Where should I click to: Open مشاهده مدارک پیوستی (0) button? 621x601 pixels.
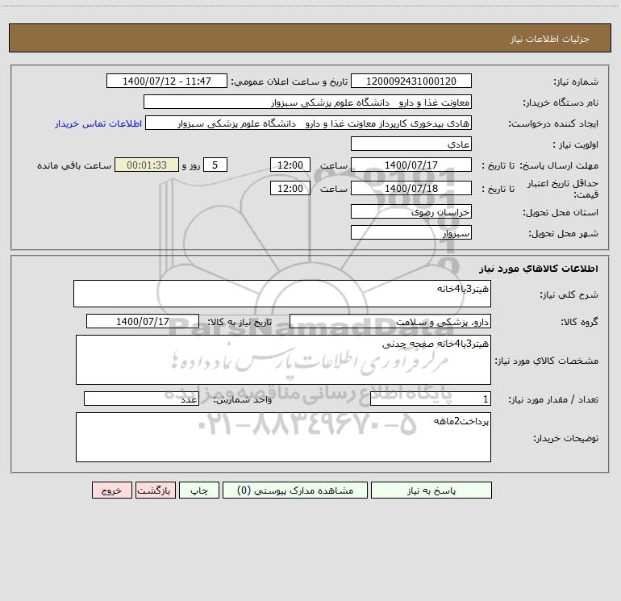coord(295,490)
